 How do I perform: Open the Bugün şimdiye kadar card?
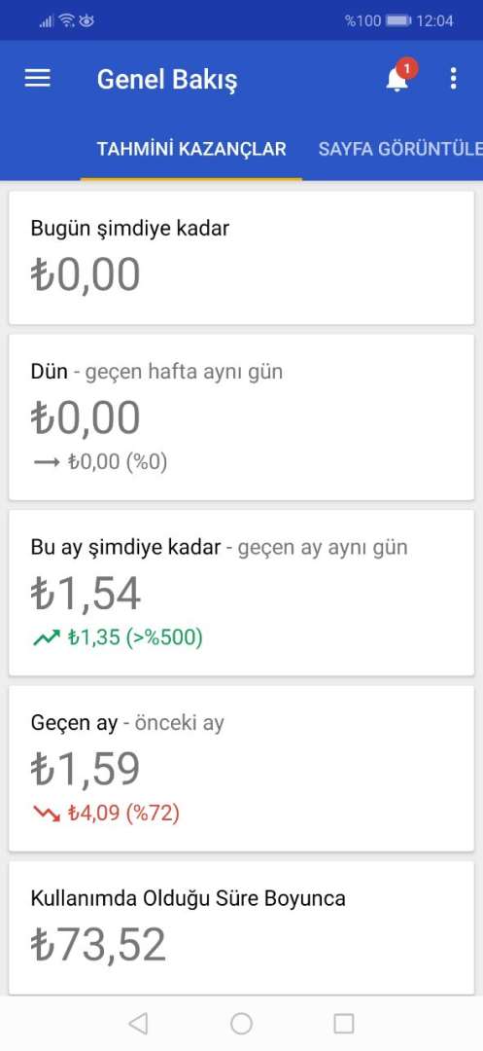[241, 257]
